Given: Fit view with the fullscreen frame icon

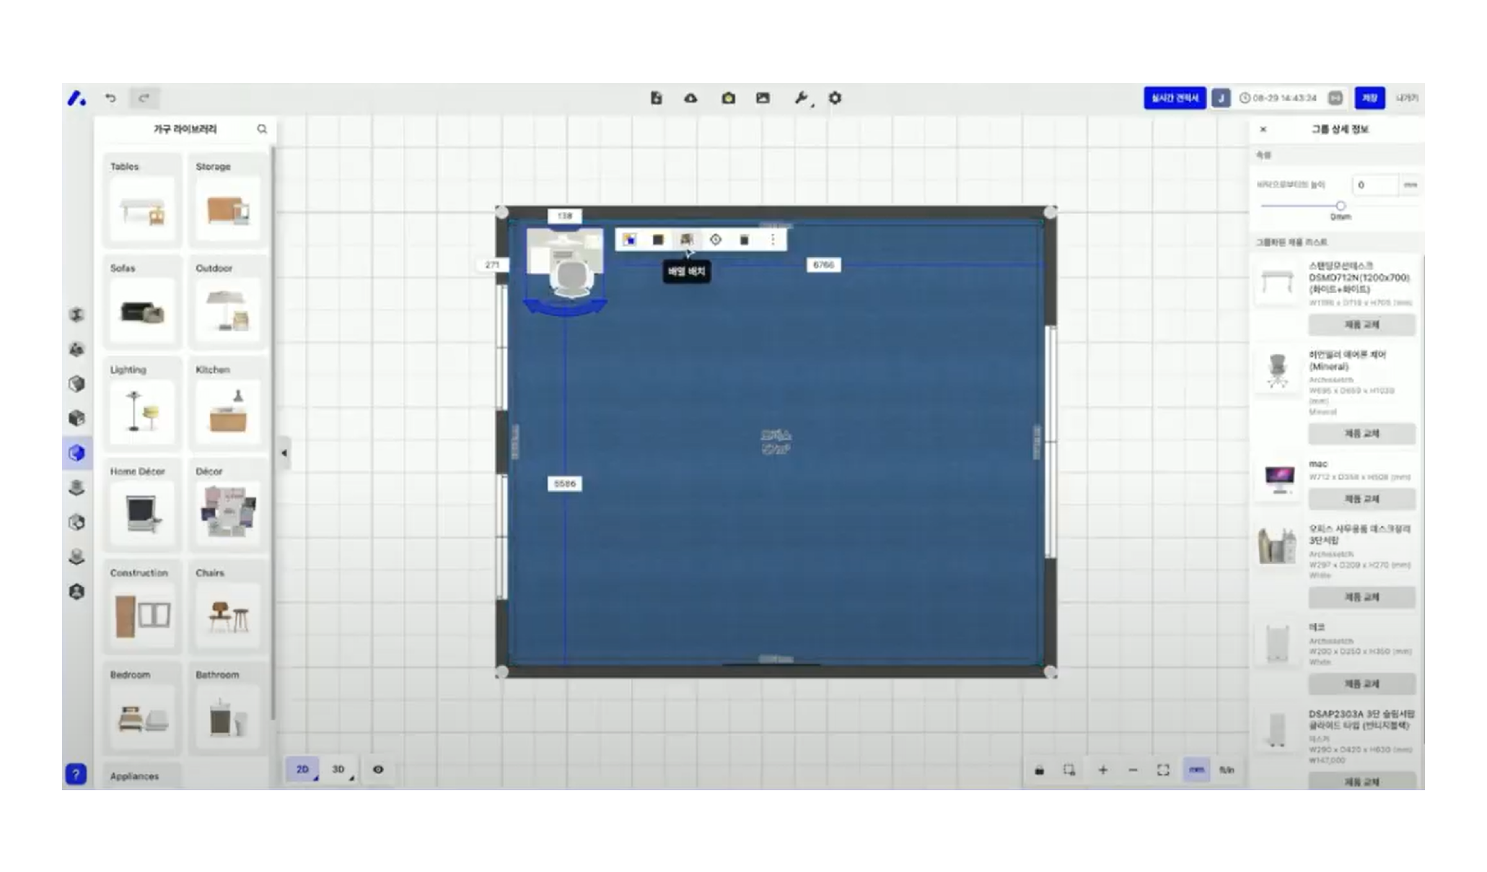Looking at the screenshot, I should [x=1163, y=770].
